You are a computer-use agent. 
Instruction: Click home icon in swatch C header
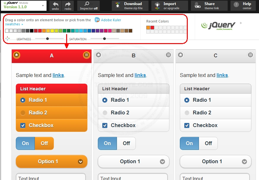click(180, 55)
